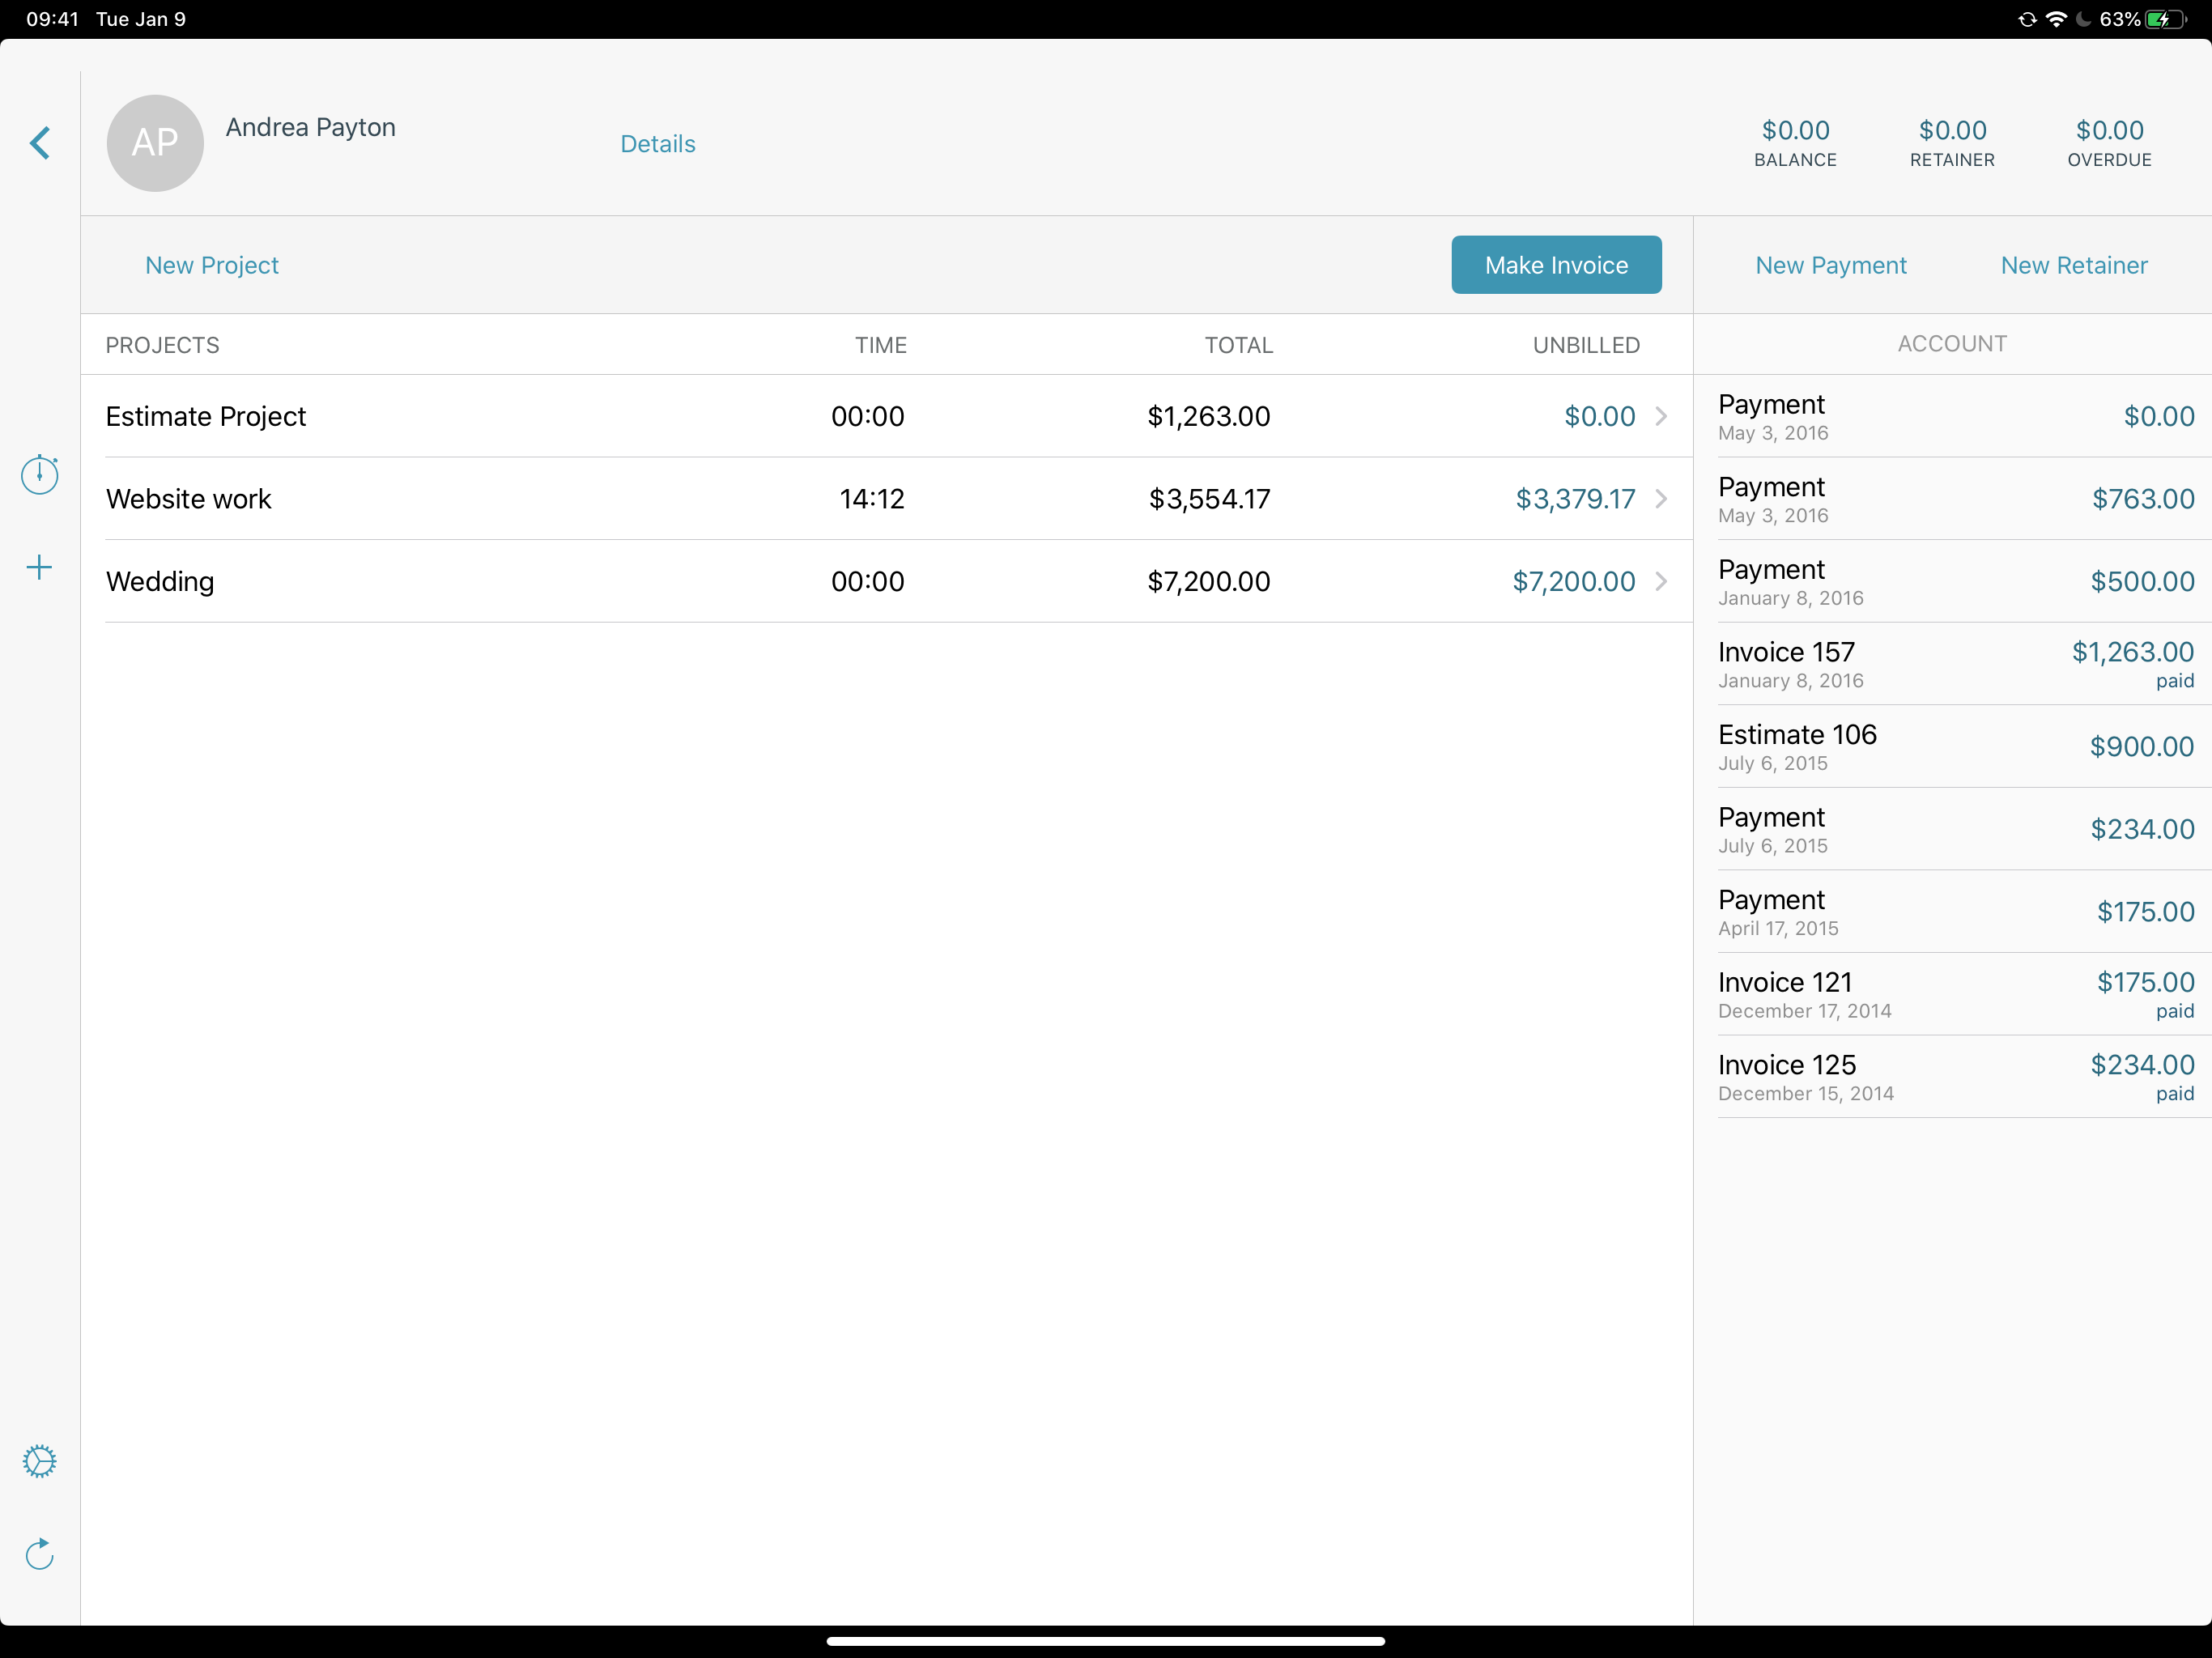The width and height of the screenshot is (2212, 1658).
Task: Tap the 09:41 clock in status bar
Action: click(52, 19)
